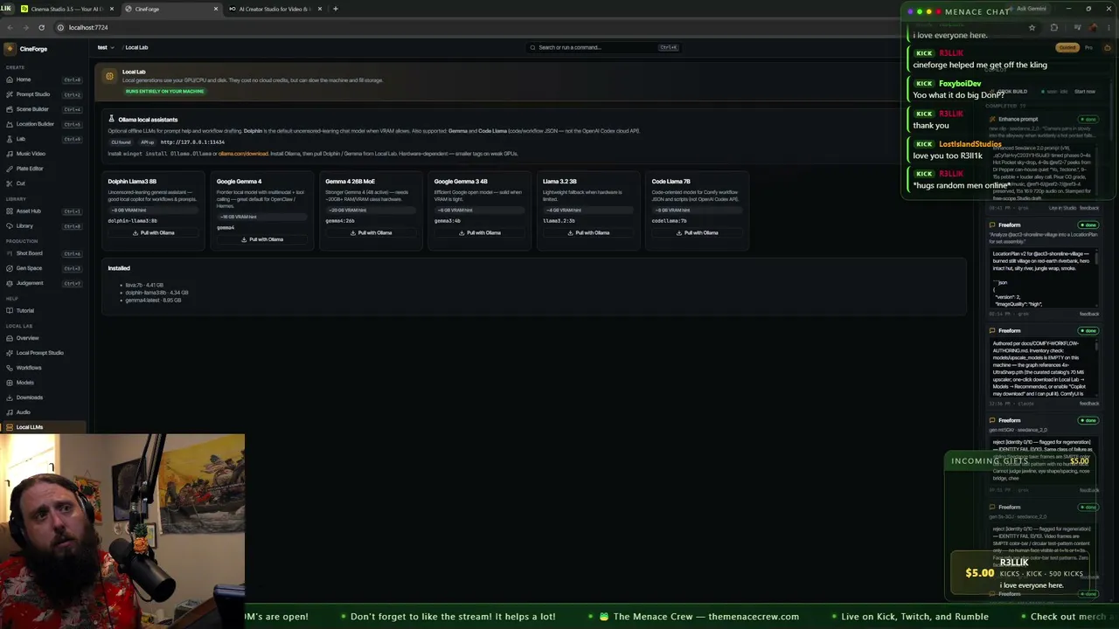
Task: Pull Code Llama 7B with Ollama
Action: tap(698, 233)
